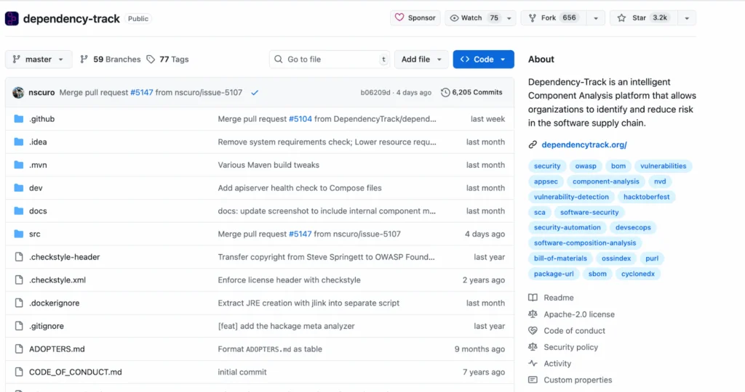Click the tag icon next to 77 Tags
The image size is (745, 392).
pyautogui.click(x=151, y=60)
